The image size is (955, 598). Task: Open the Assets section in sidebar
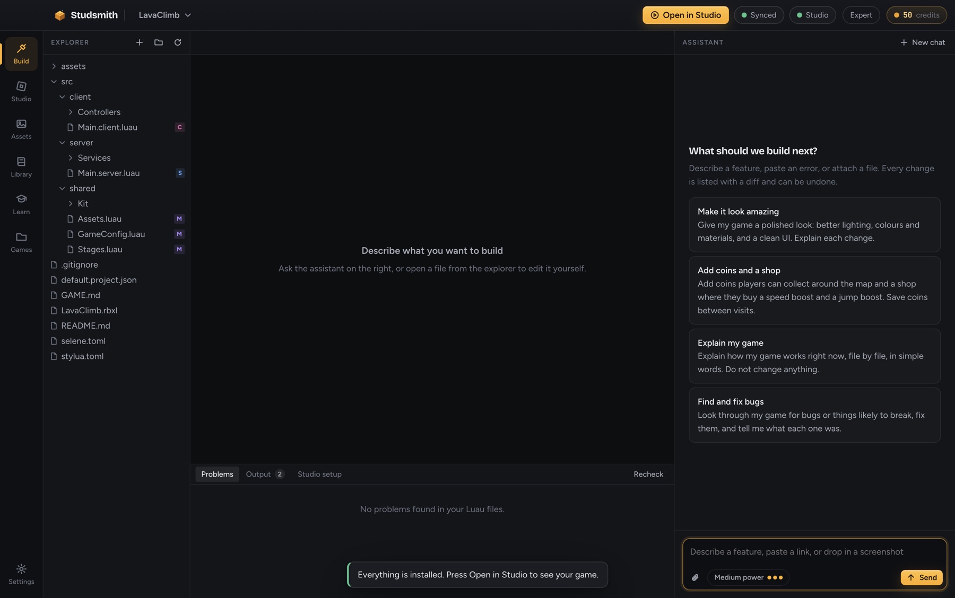click(21, 129)
